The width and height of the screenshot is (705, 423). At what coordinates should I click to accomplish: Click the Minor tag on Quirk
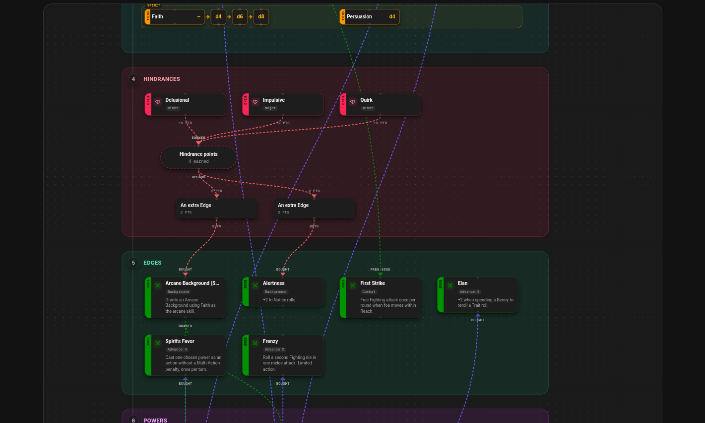[368, 108]
